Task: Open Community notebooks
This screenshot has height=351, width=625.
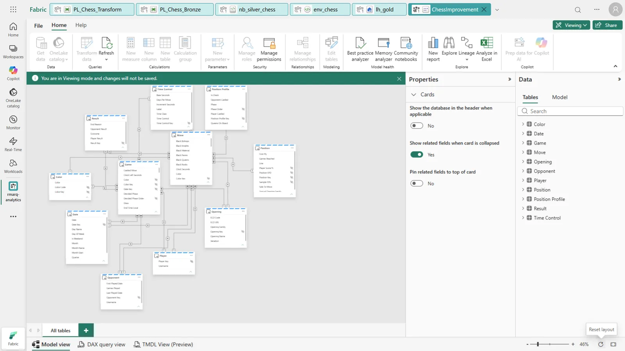Action: pos(406,49)
